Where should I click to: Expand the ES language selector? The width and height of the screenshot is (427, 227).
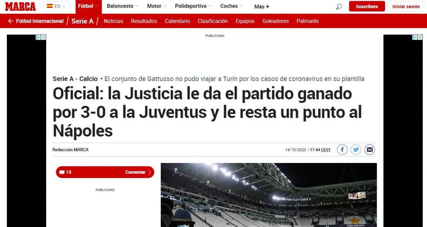(56, 6)
